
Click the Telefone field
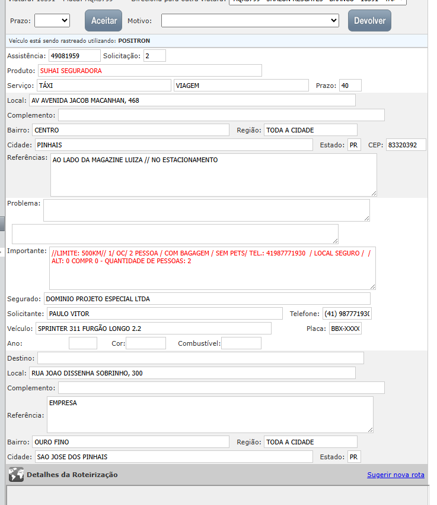[347, 314]
